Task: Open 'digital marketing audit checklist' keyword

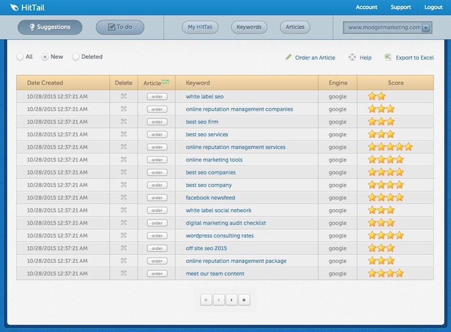Action: 226,223
